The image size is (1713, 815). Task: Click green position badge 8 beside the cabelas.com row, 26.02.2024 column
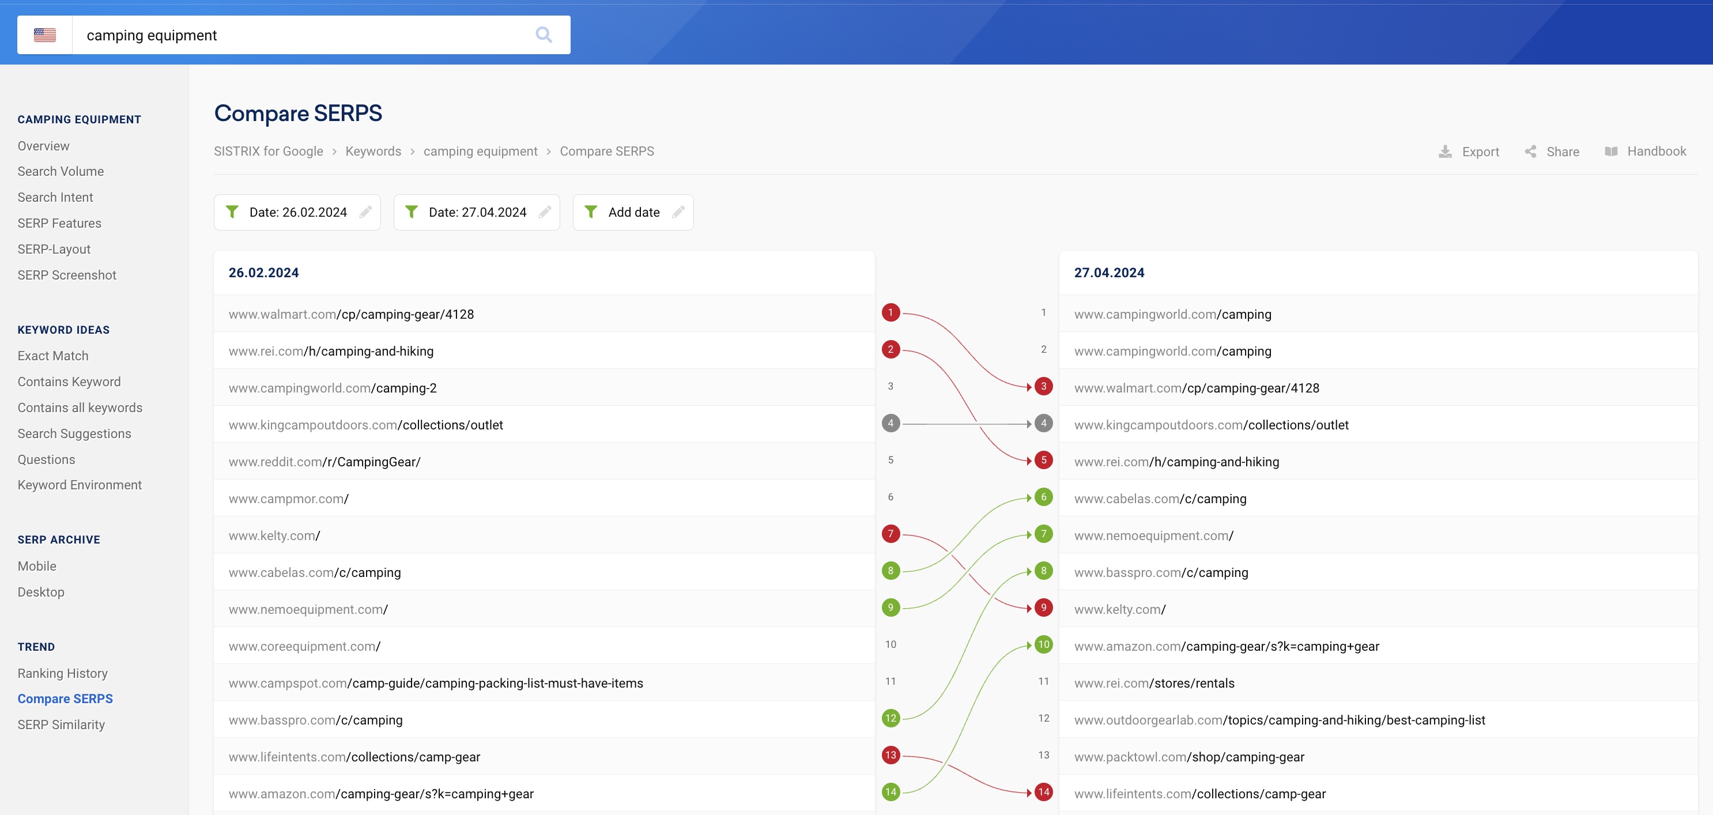point(891,571)
